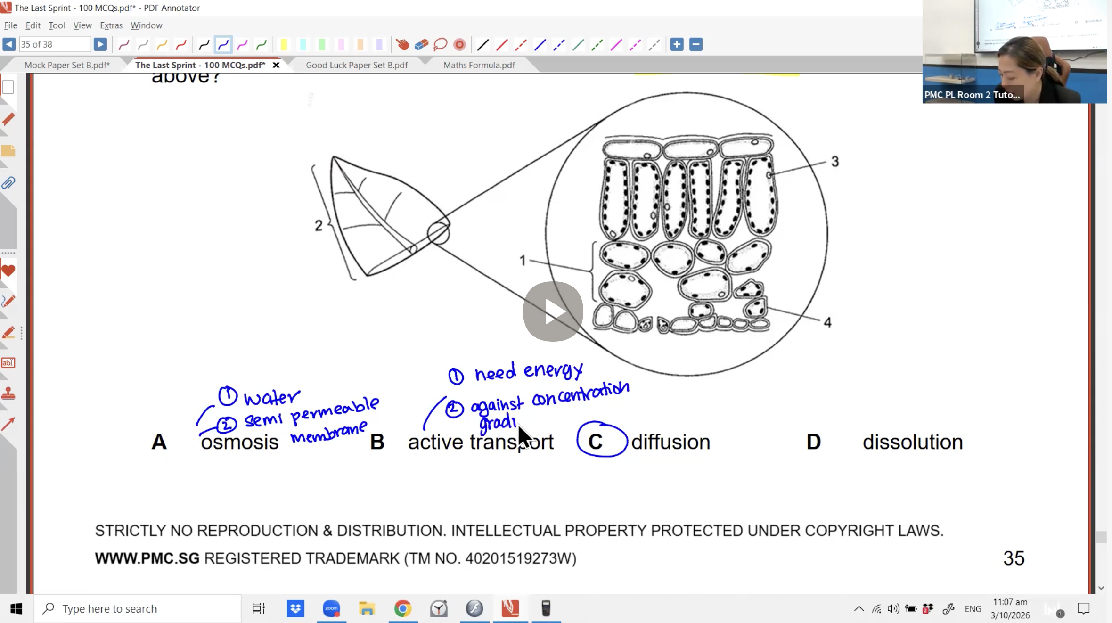Viewport: 1112px width, 623px height.
Task: Open the Extras menu
Action: pyautogui.click(x=111, y=25)
